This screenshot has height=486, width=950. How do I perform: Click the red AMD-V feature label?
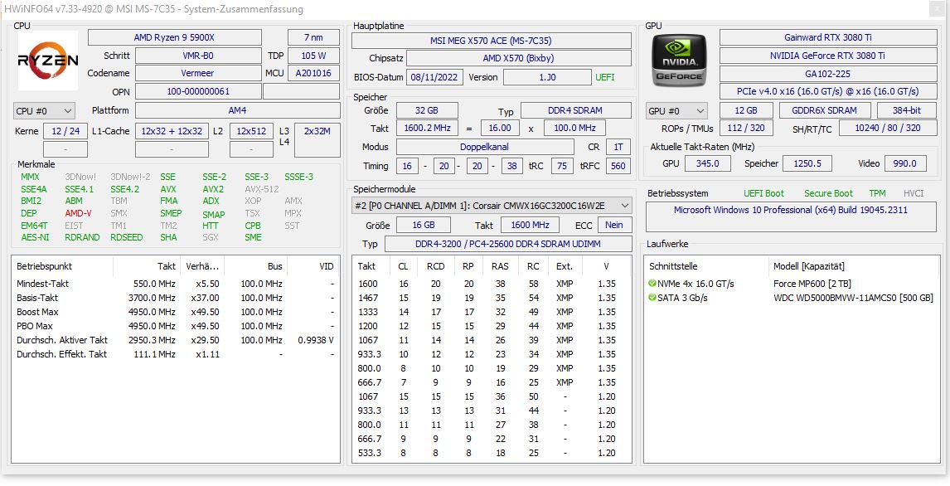(78, 213)
